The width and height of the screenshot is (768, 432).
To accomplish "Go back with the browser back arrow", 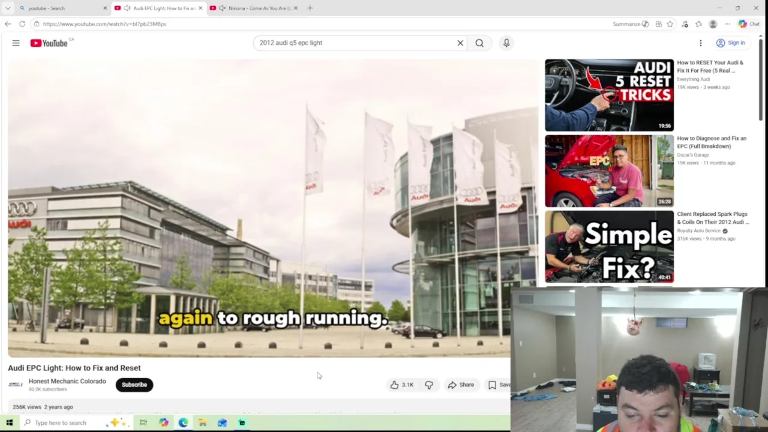I will 8,24.
